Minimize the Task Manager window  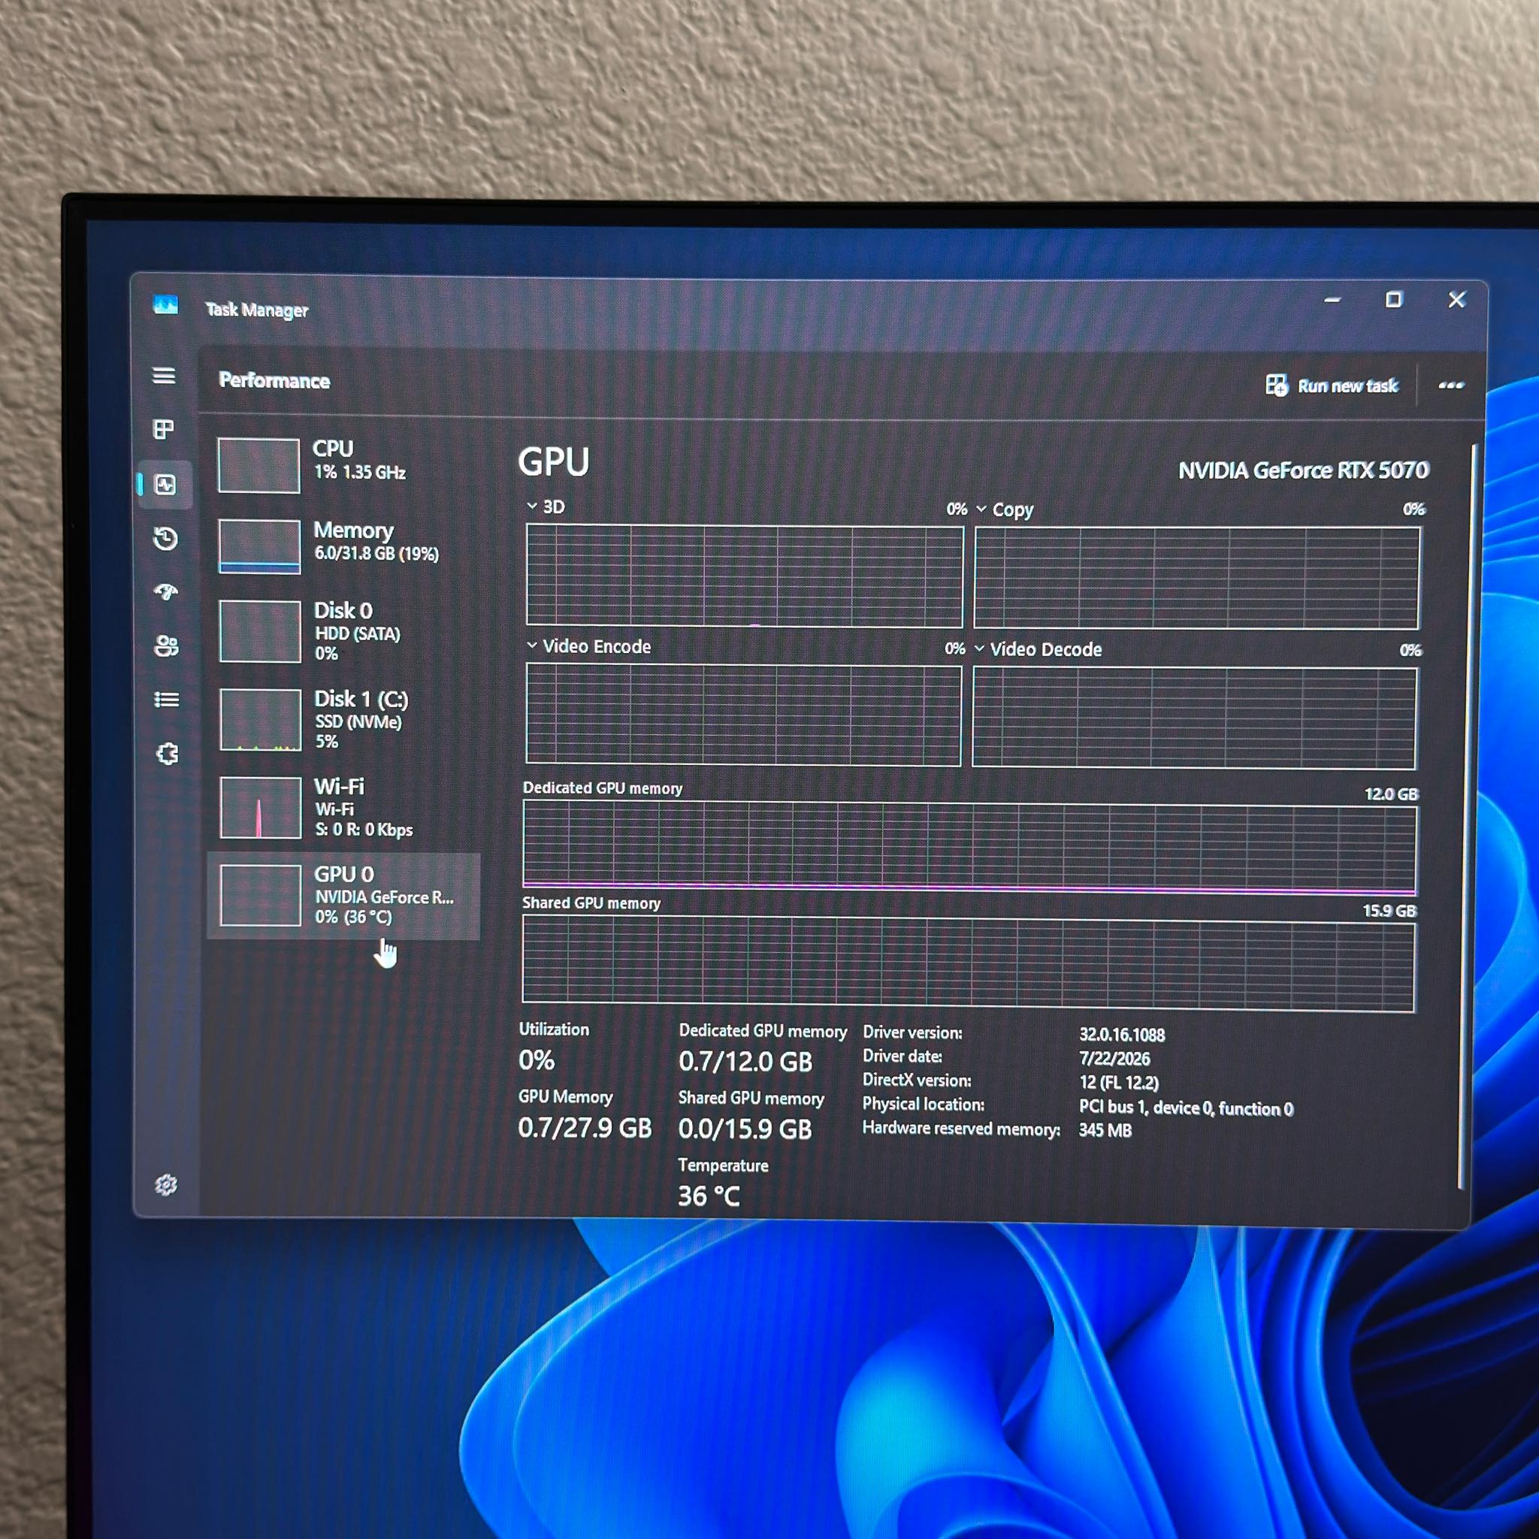[x=1332, y=301]
